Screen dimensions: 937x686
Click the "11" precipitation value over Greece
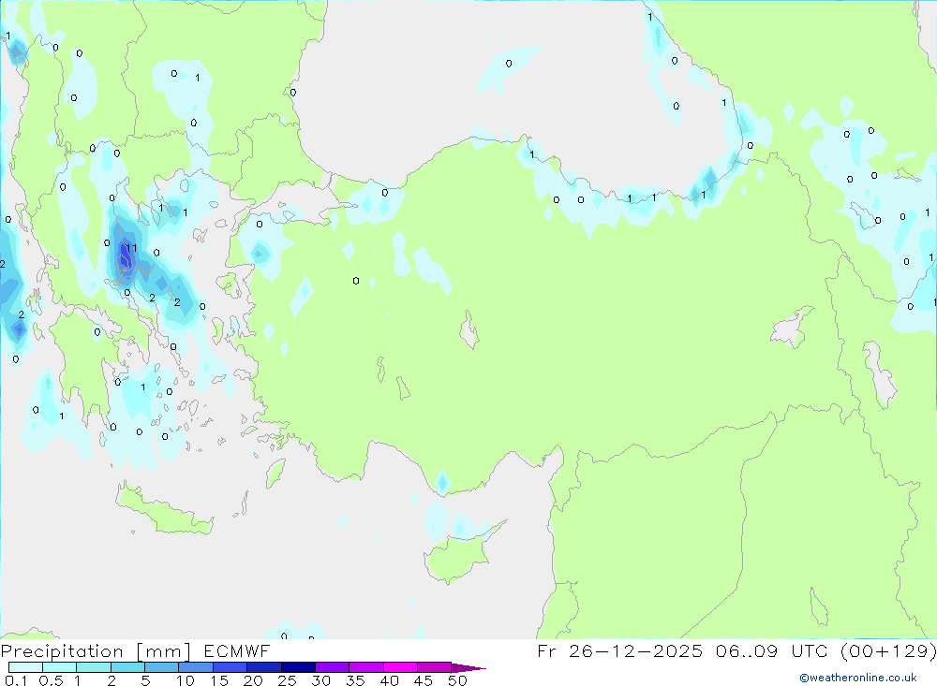pyautogui.click(x=132, y=248)
